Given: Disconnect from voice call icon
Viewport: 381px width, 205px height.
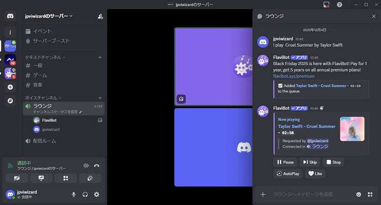Looking at the screenshot, I should (97, 166).
